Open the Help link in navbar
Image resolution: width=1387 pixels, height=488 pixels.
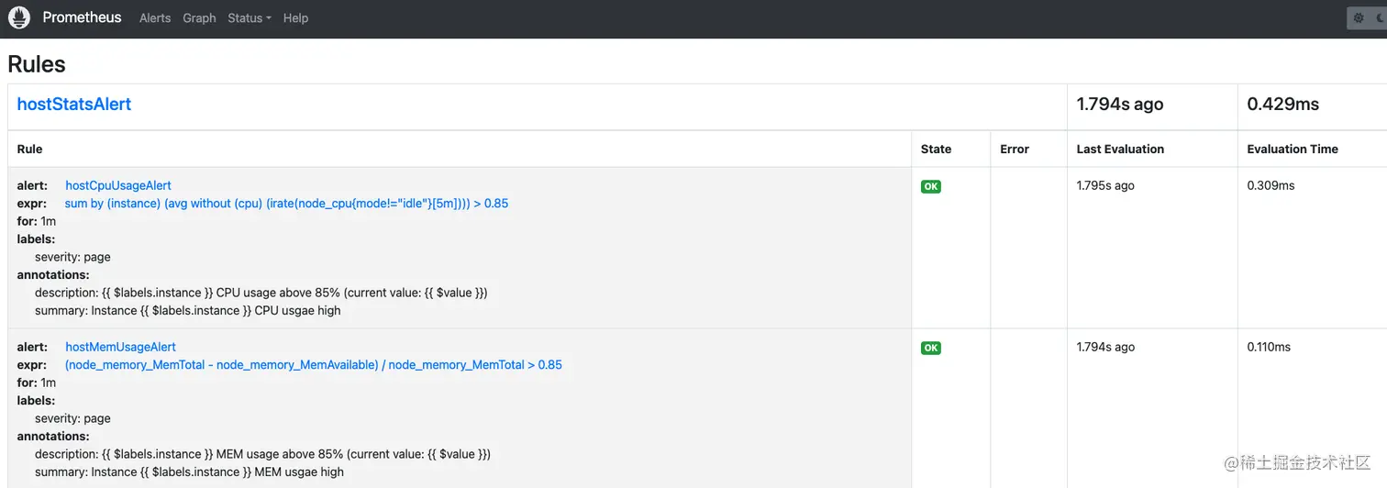pyautogui.click(x=295, y=18)
